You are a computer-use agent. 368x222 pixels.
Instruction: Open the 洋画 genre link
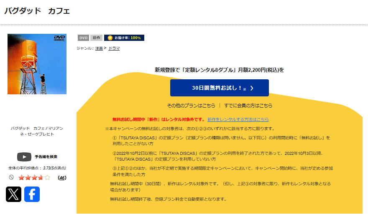[99, 48]
